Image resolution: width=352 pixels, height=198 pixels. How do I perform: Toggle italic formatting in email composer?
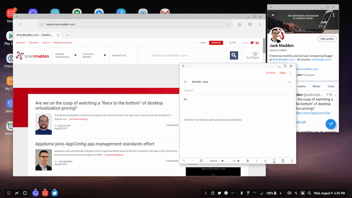coord(256,161)
